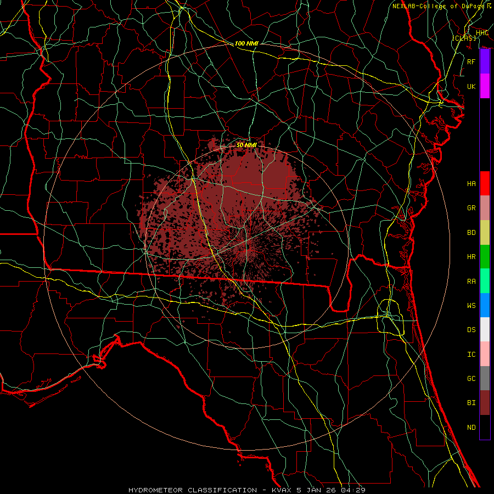Click the RA light green legend swatch

click(485, 281)
